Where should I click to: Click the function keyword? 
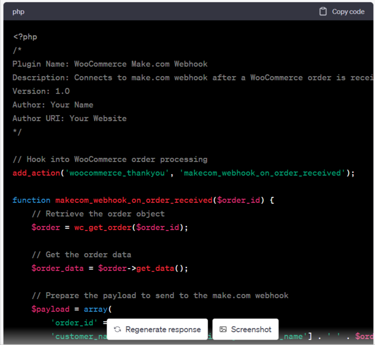pyautogui.click(x=31, y=200)
